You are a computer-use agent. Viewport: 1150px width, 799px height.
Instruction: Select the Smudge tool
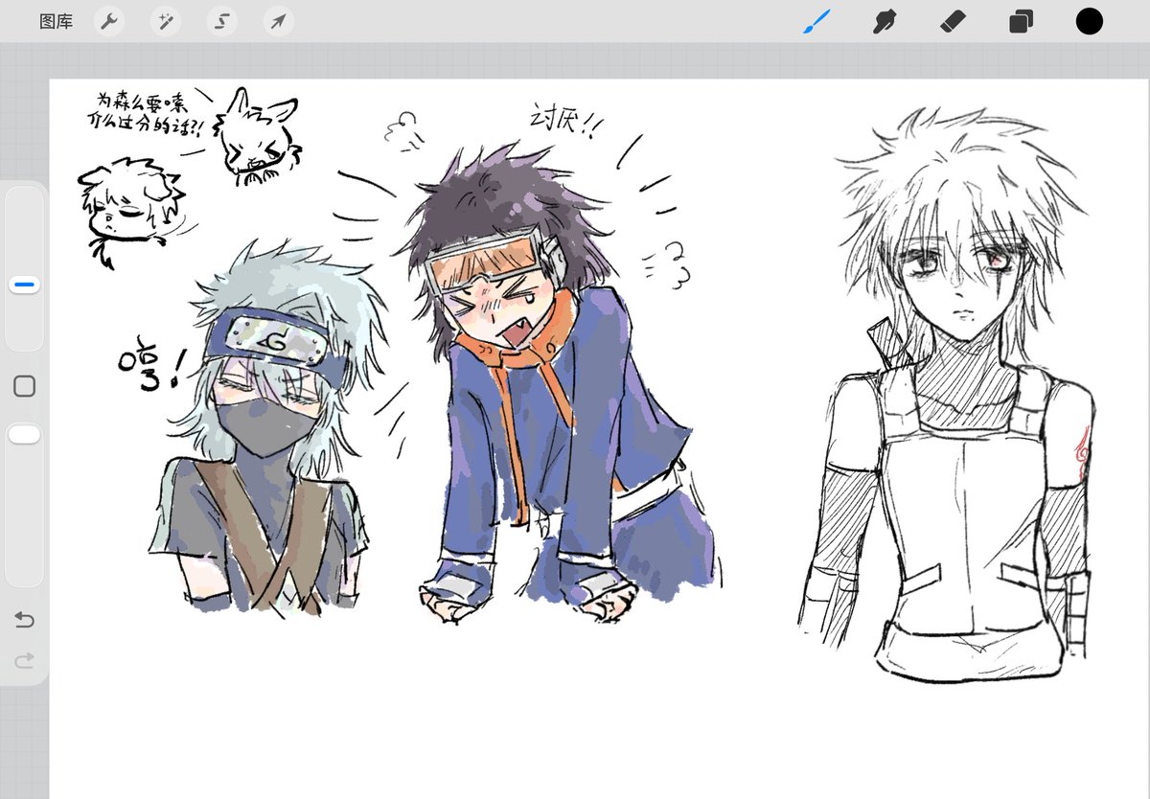[884, 21]
